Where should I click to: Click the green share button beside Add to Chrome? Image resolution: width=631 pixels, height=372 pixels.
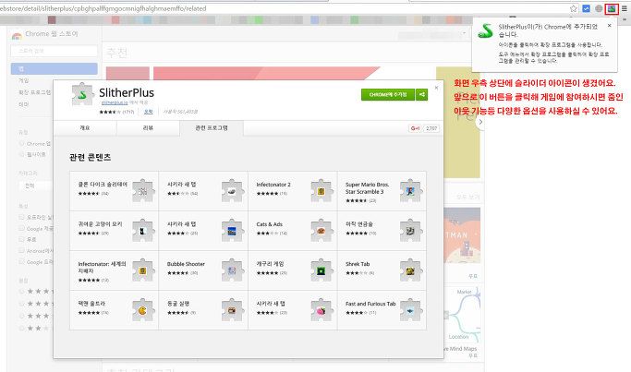coord(421,94)
